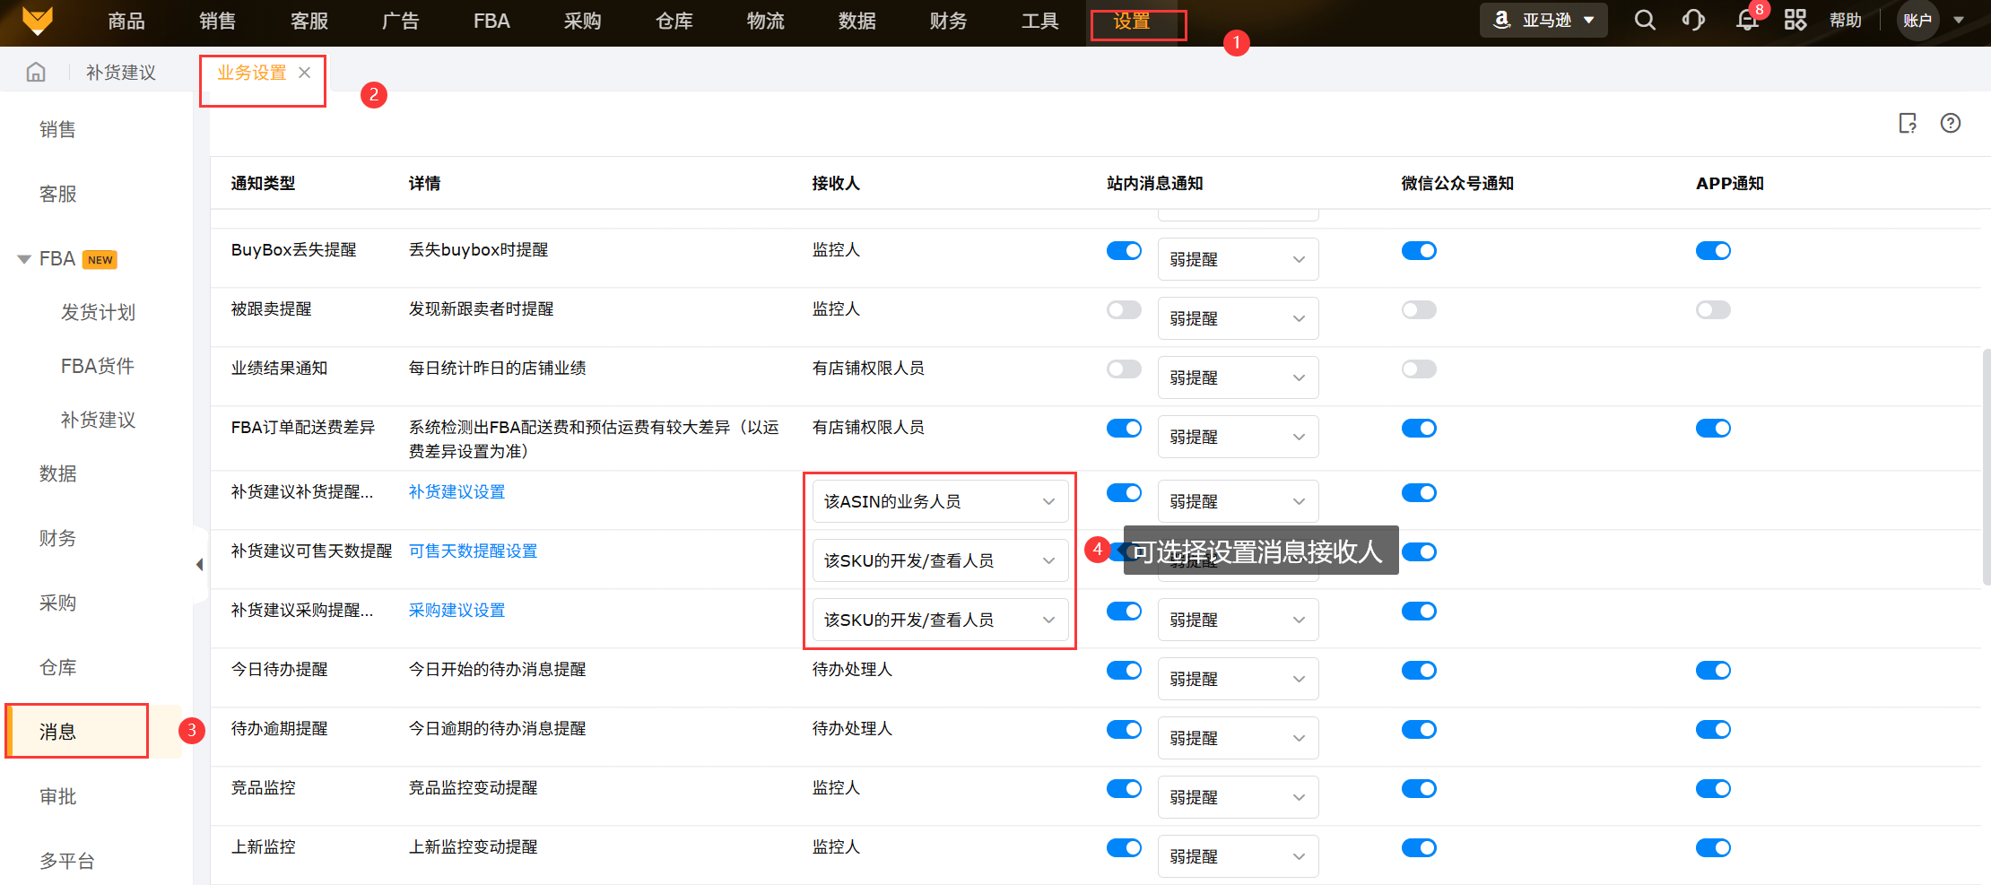The height and width of the screenshot is (885, 1991).
Task: Open 弱提醒 dropdown for 今日待办提醒
Action: point(1238,679)
